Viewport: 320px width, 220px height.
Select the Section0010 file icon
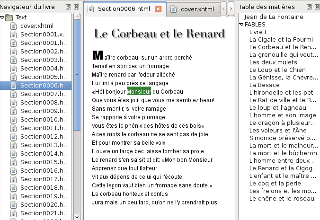coord(13,120)
